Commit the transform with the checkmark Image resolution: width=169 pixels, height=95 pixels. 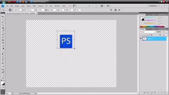119,10
